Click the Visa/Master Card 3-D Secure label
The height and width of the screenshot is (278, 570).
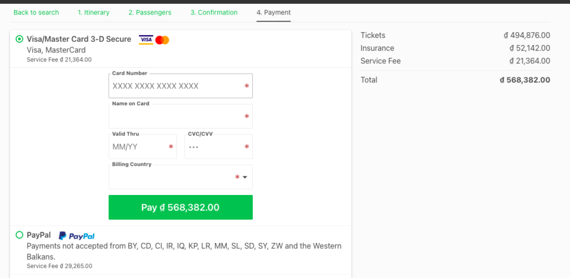(x=79, y=39)
